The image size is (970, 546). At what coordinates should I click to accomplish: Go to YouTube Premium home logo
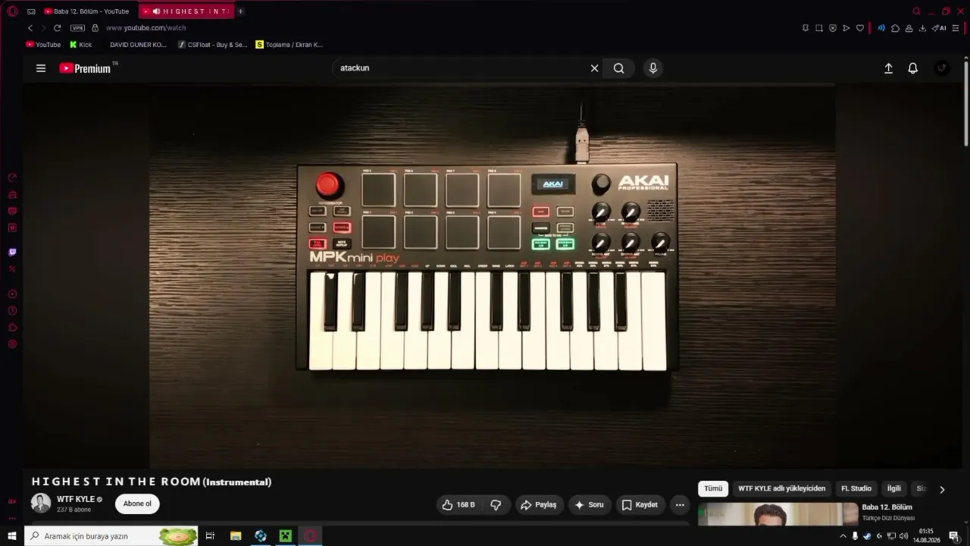pos(86,68)
